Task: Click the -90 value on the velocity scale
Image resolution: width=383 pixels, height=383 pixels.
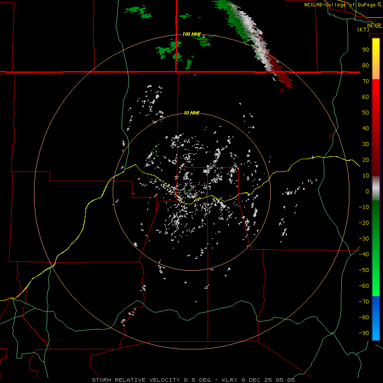Action: (x=364, y=333)
